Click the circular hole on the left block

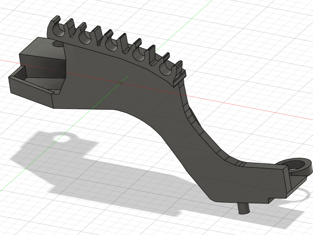pos(58,43)
